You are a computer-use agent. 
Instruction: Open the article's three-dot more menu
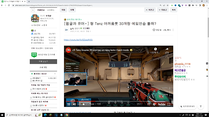[173, 30]
